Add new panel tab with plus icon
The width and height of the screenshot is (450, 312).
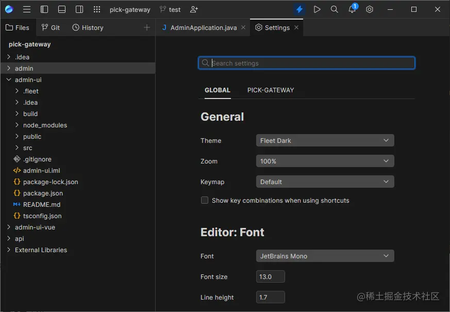click(x=147, y=27)
